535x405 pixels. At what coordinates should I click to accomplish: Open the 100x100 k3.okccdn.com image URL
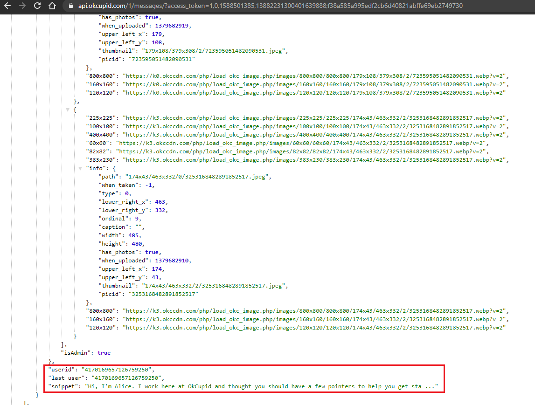(x=314, y=126)
